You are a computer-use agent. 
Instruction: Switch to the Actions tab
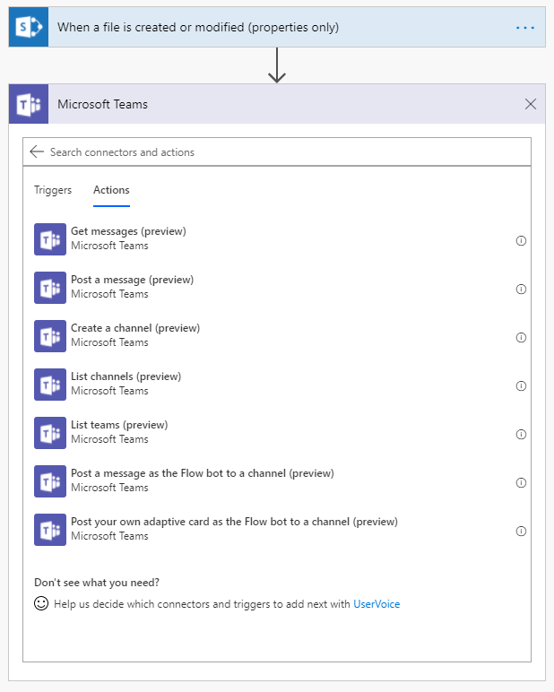point(111,190)
